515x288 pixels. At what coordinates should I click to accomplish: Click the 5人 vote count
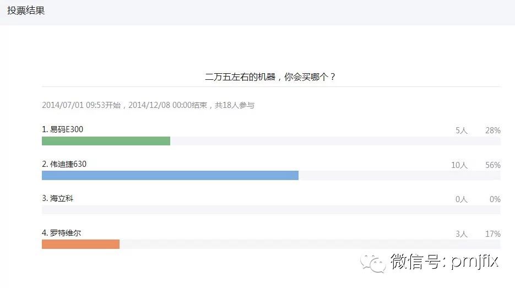tap(462, 131)
